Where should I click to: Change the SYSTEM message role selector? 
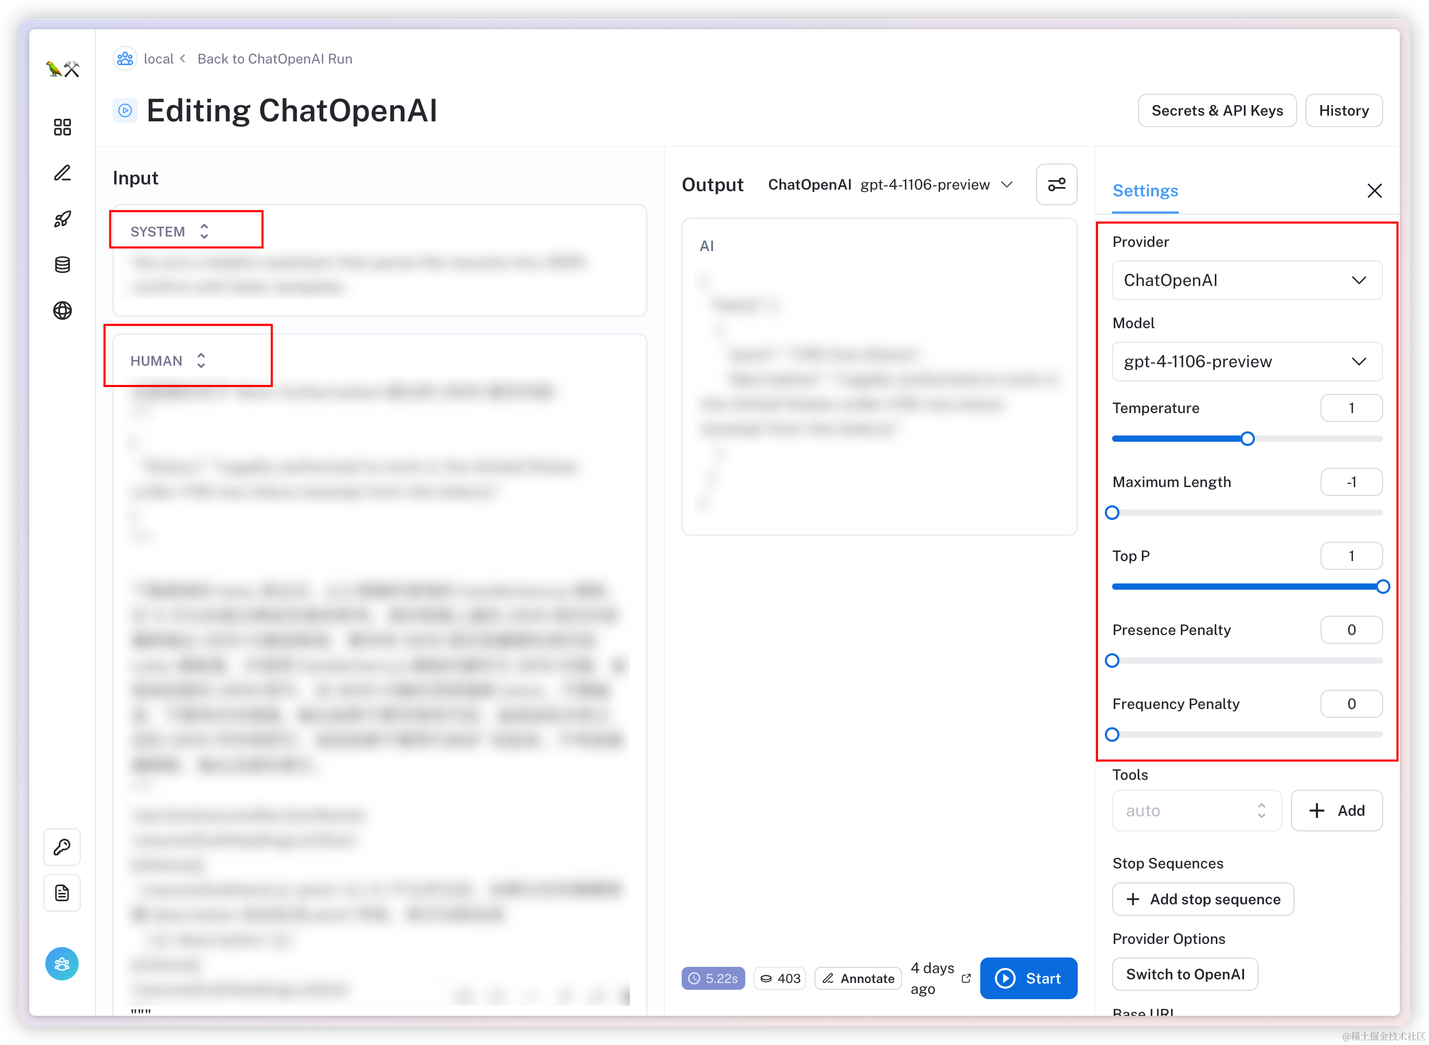point(169,231)
